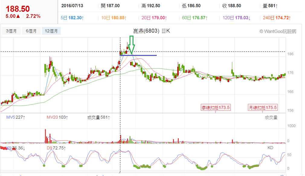Click the 10日 180.85 moving average
The width and height of the screenshot is (305, 176).
114,18
